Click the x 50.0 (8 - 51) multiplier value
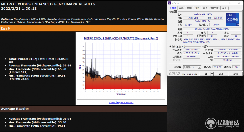 192,53
